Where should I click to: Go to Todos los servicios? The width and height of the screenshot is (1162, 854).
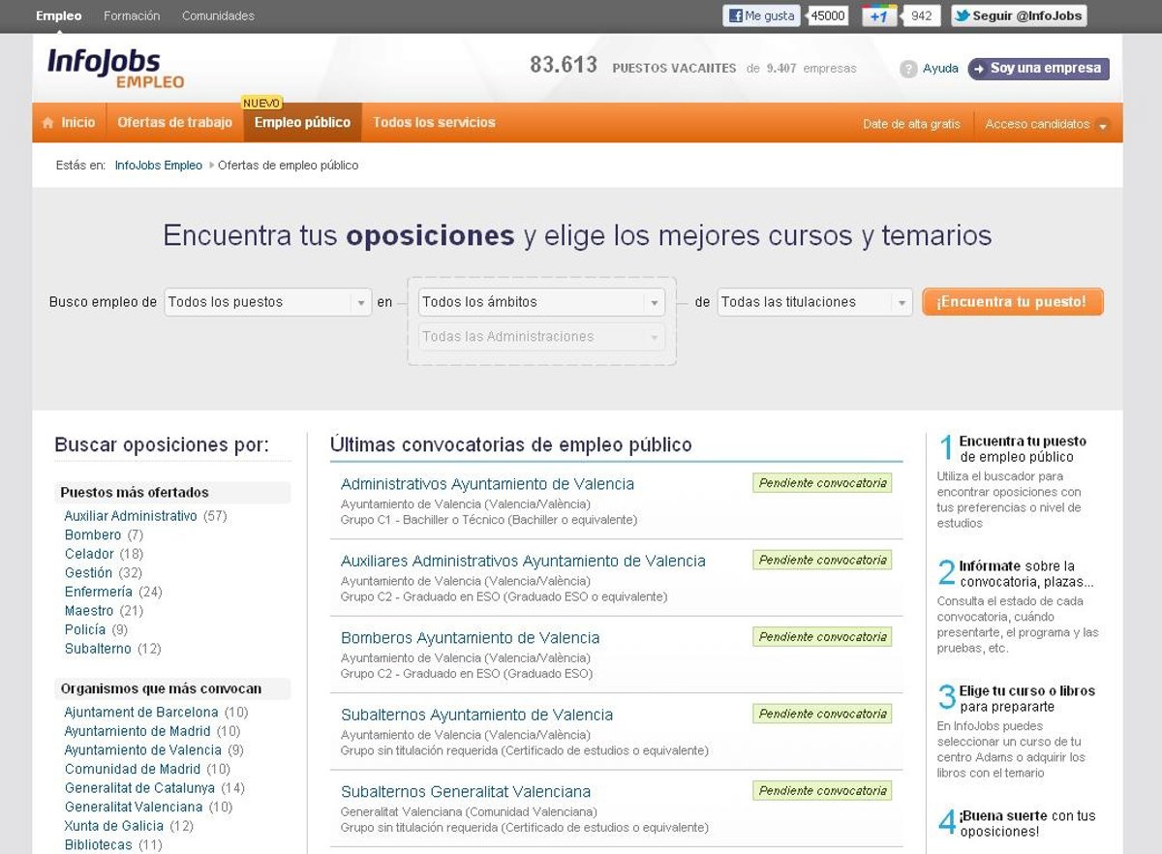pyautogui.click(x=434, y=123)
